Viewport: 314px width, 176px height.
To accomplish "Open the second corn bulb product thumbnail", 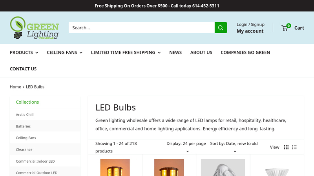I will pyautogui.click(x=169, y=167).
